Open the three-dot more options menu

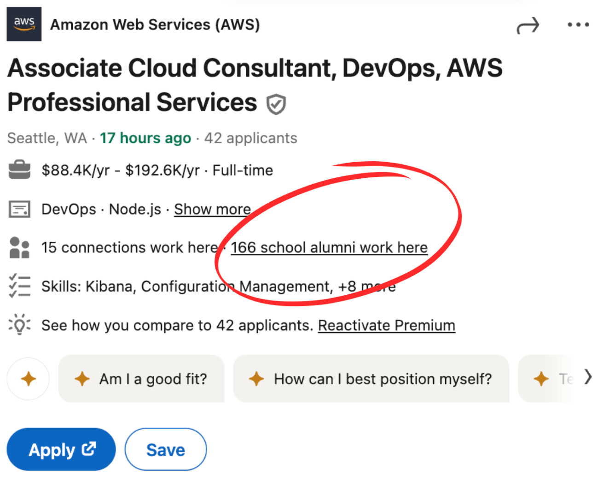pos(578,24)
